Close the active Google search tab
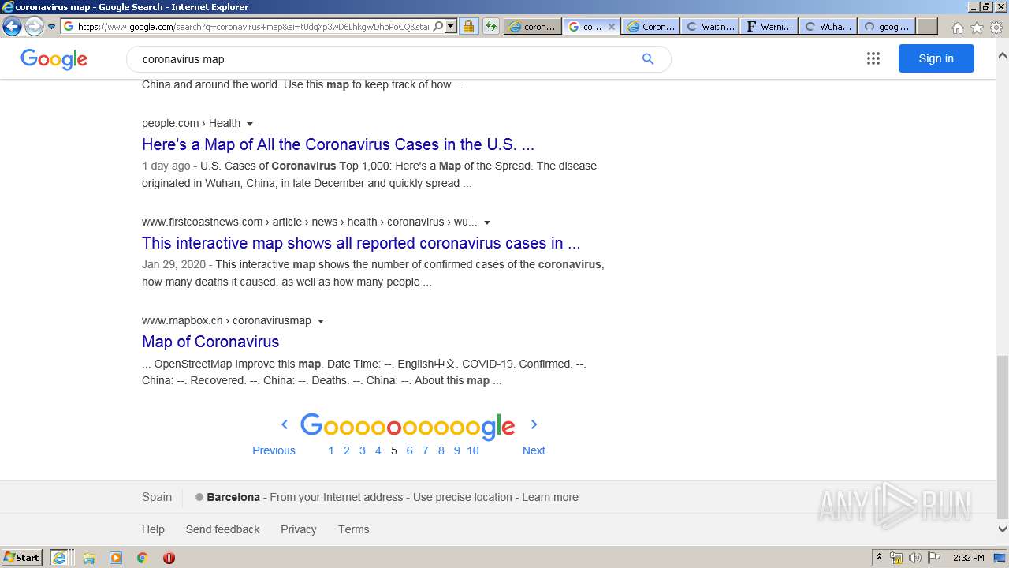The image size is (1009, 568). tap(611, 26)
